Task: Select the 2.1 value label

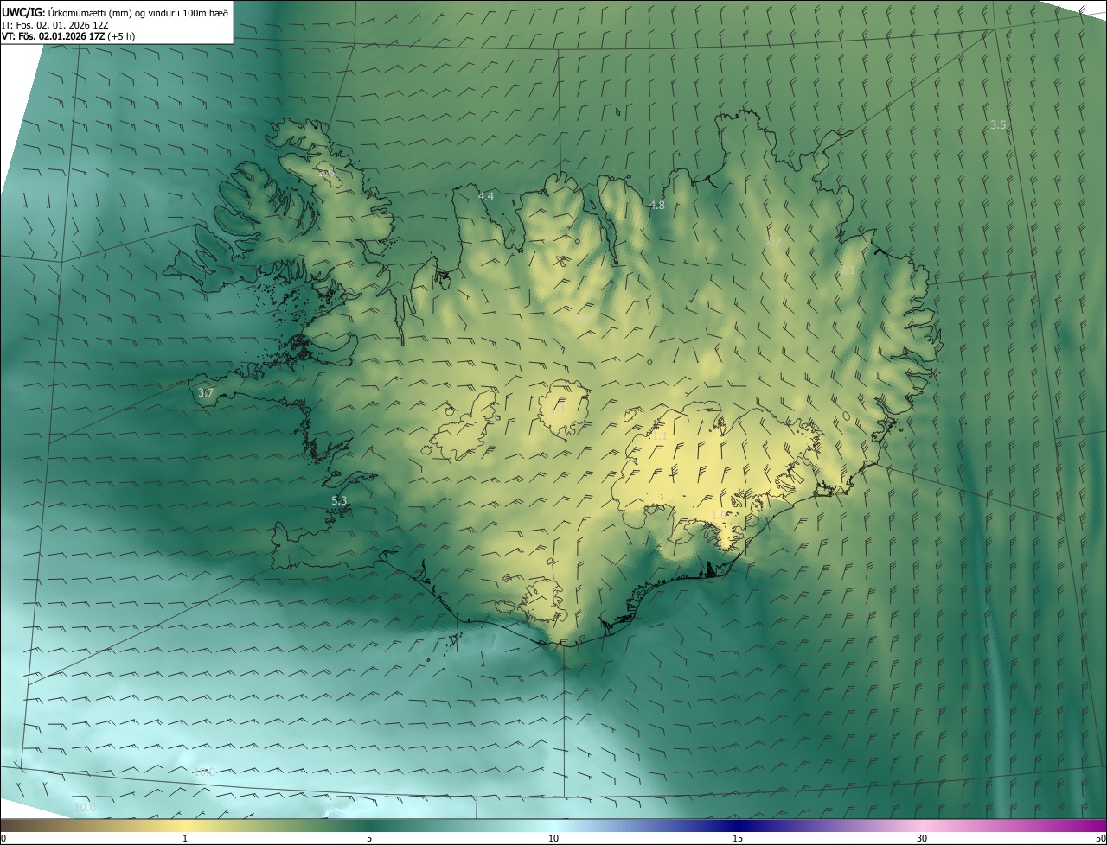Action: (x=848, y=271)
